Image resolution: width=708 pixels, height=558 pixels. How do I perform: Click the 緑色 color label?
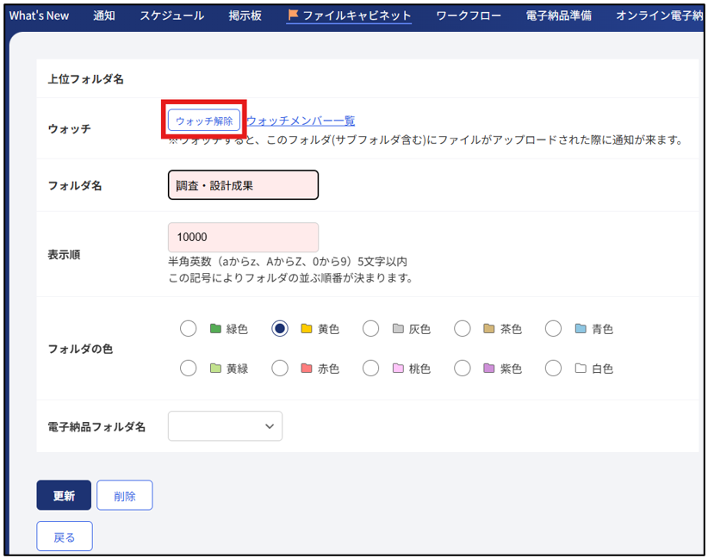coord(237,329)
